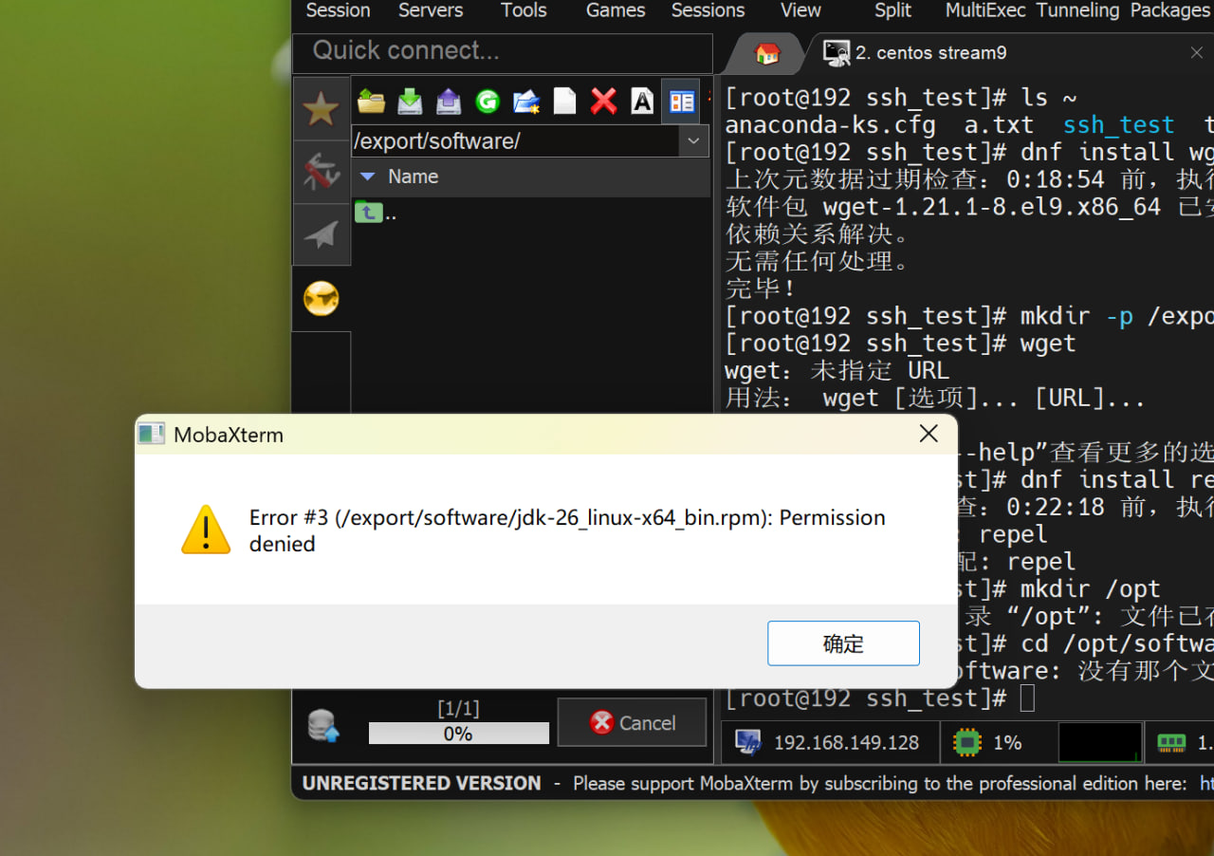Open the Packages menu
Screen dimensions: 1214x856
coord(1169,10)
